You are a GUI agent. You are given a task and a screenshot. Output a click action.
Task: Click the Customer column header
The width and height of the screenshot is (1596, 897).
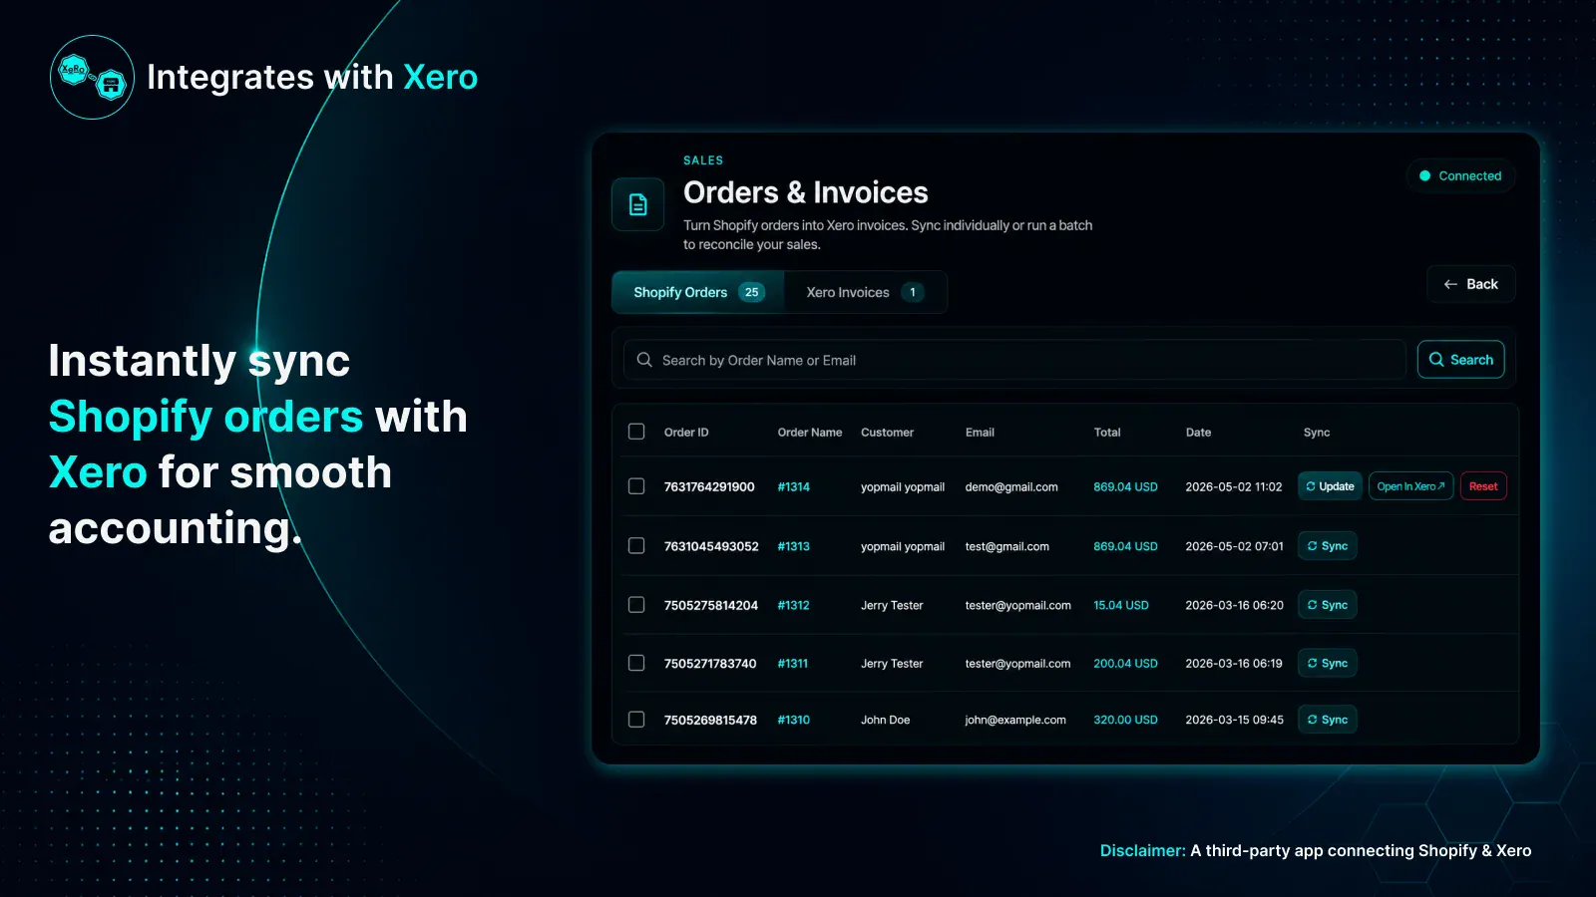coord(887,433)
